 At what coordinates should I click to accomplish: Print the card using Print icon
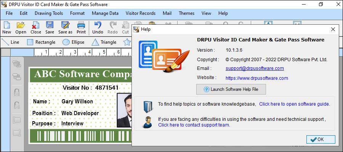81,27
